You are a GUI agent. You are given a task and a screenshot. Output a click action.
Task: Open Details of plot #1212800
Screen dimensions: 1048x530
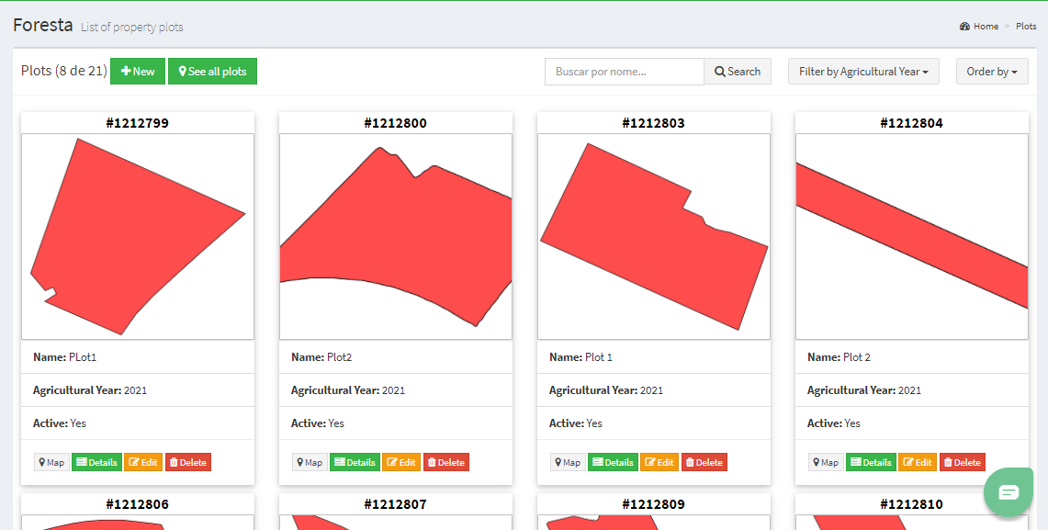point(355,463)
